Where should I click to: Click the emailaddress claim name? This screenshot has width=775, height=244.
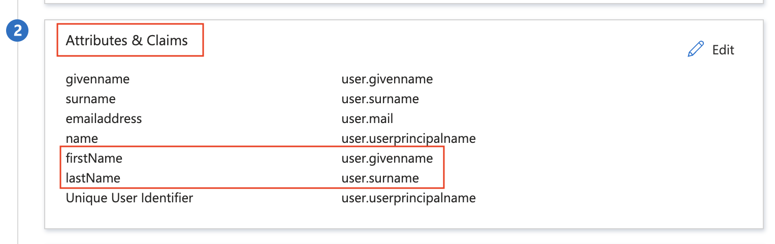click(x=104, y=119)
